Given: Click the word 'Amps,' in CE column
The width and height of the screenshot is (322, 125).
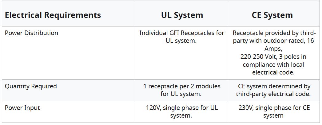Looking at the screenshot, I should [273, 49].
